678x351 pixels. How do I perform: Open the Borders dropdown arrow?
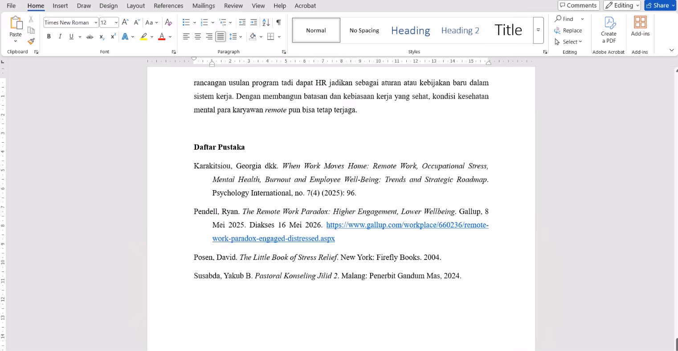[x=279, y=36]
